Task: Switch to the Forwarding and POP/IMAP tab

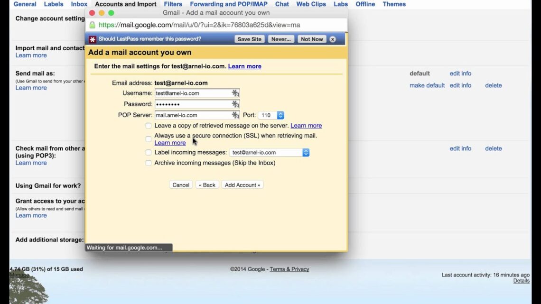Action: tap(228, 4)
